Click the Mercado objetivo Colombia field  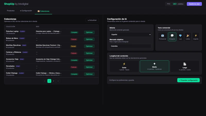coord(130,46)
